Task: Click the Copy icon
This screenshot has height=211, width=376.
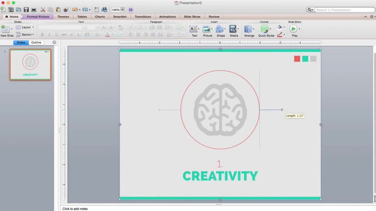Action: point(51,10)
